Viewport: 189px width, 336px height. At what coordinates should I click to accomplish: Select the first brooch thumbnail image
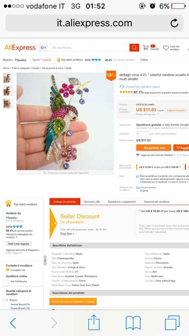8,78
